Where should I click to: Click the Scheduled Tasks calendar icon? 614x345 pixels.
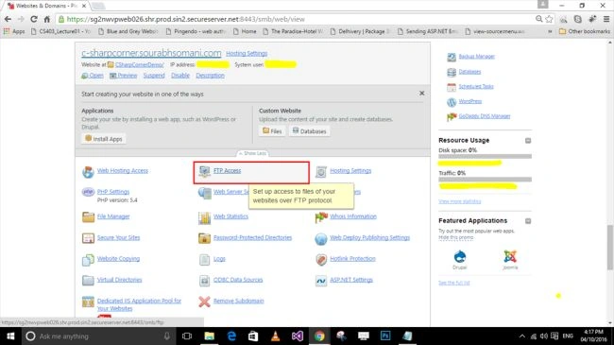coord(452,87)
